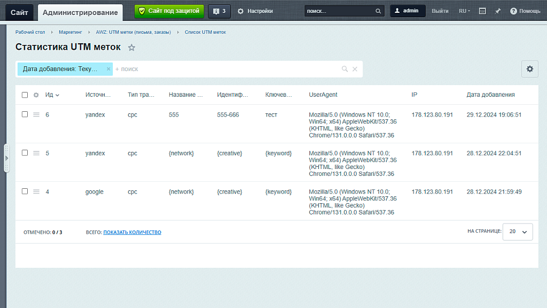
Task: Click the magnifier icon in filter bar
Action: 345,69
